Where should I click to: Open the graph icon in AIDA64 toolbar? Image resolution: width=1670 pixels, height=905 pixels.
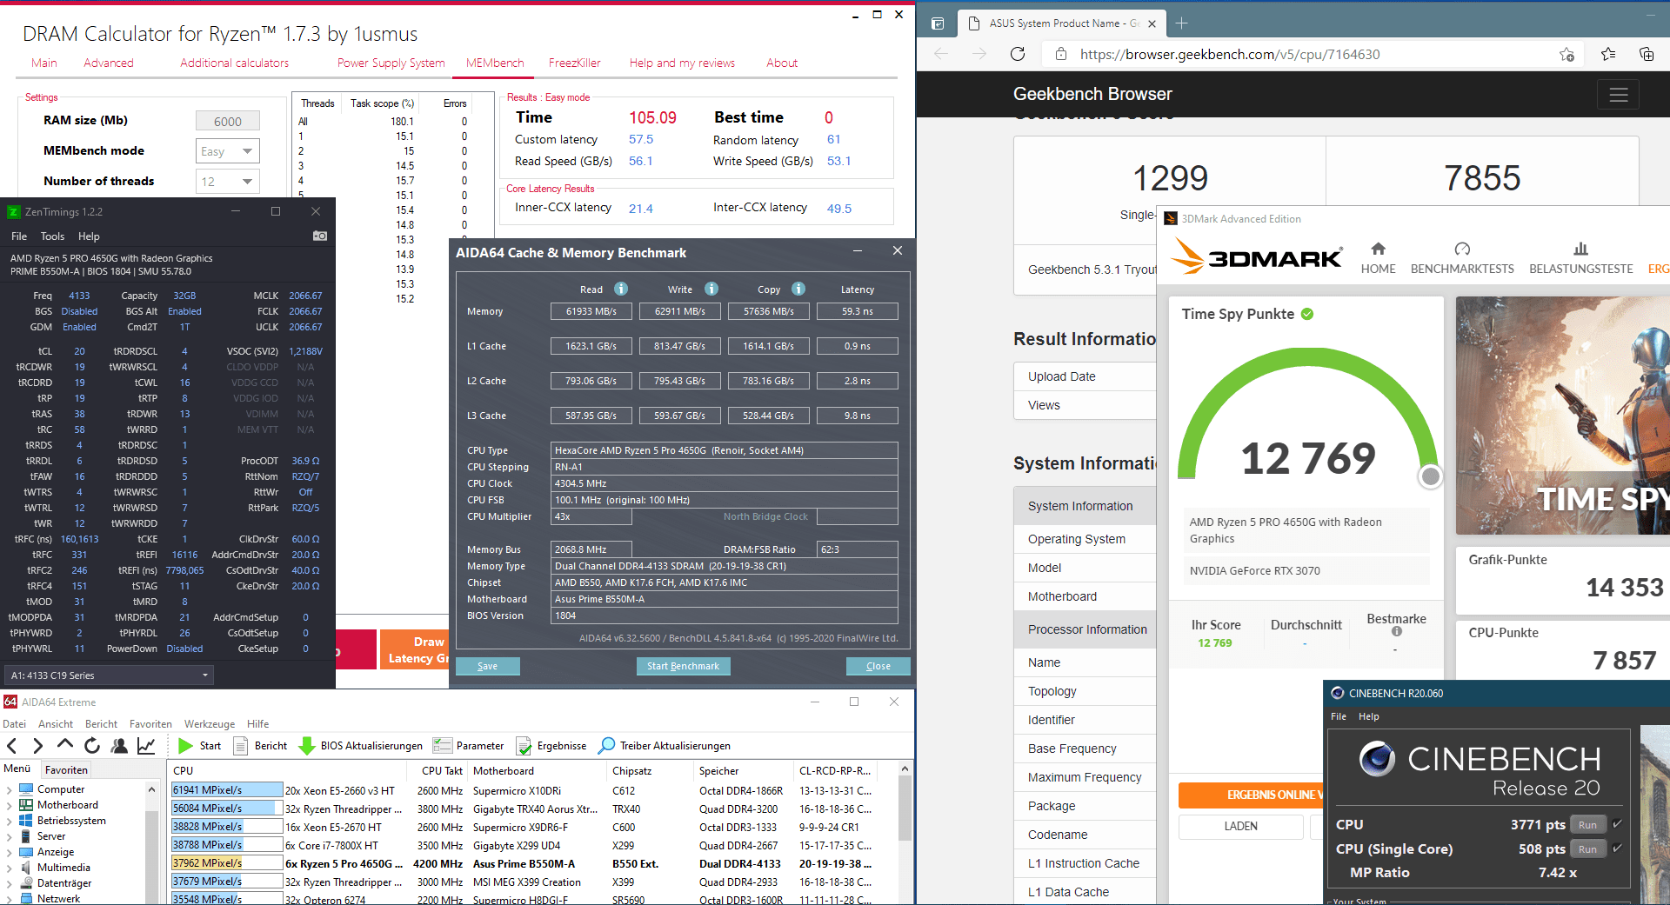tap(146, 745)
